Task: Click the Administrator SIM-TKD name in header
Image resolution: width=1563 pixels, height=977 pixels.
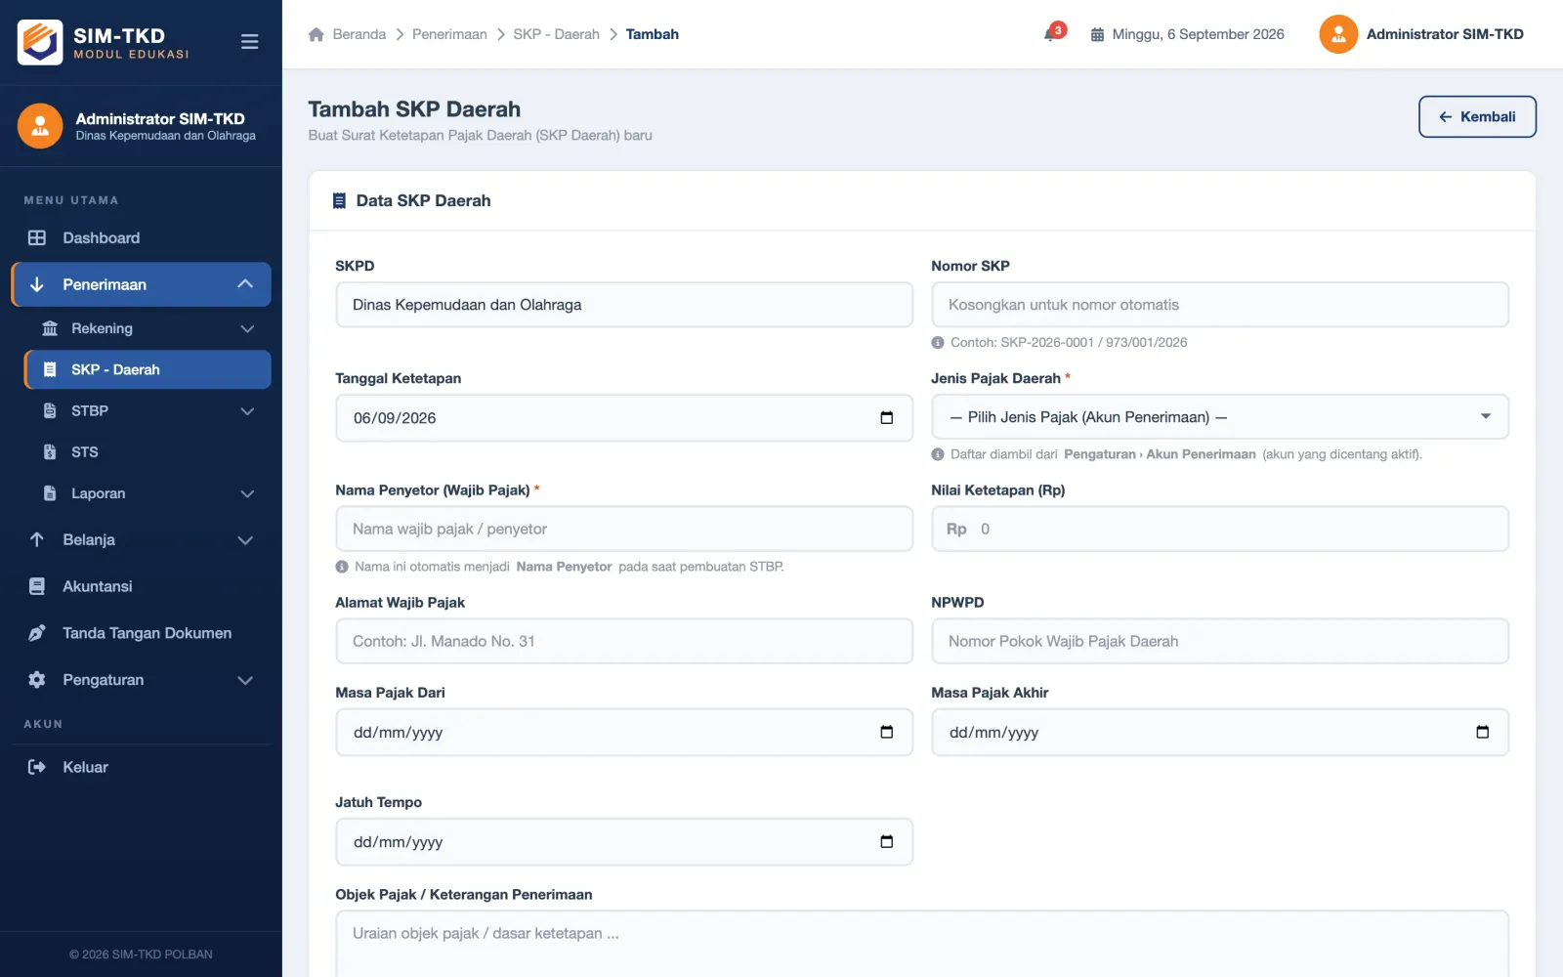Action: [x=1445, y=34]
